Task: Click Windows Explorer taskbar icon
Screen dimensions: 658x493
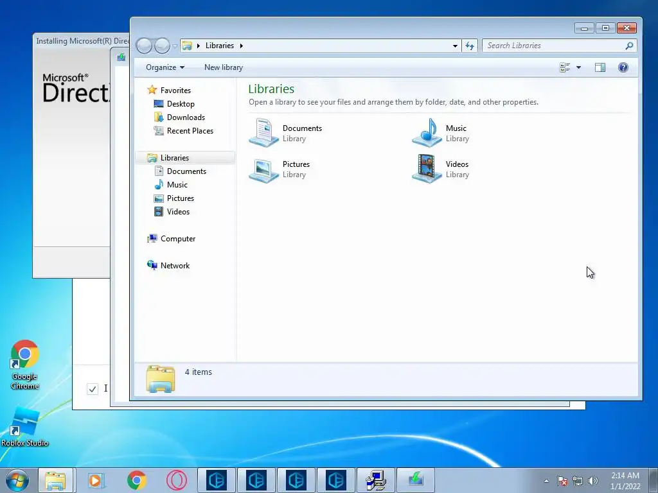Action: (56, 480)
